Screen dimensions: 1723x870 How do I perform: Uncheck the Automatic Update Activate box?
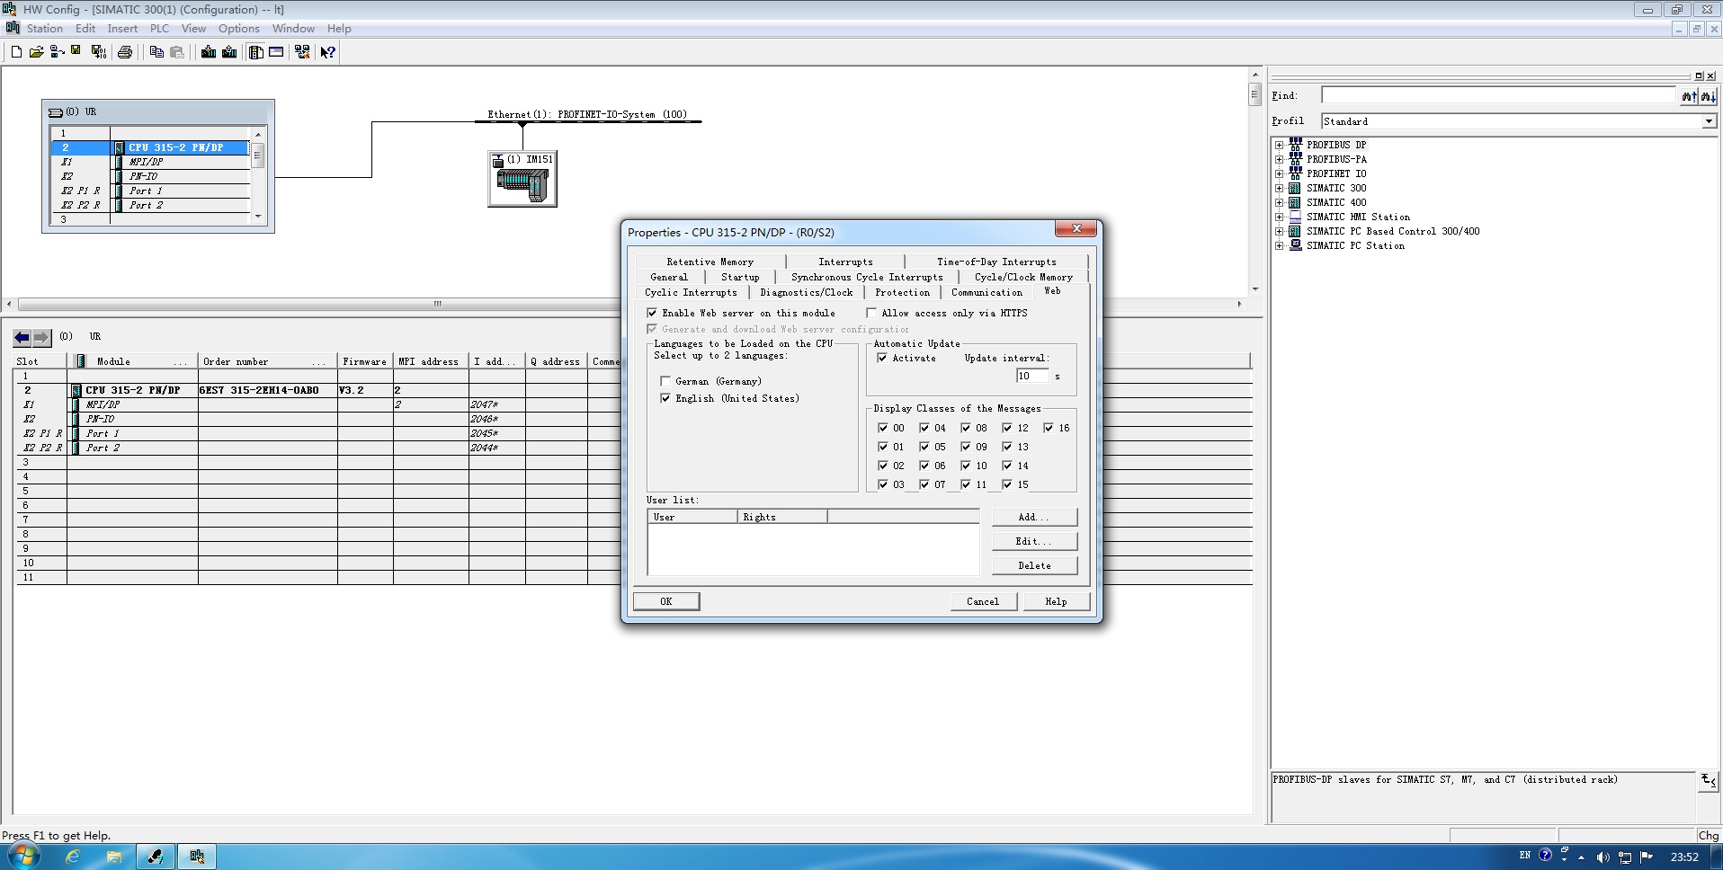882,358
